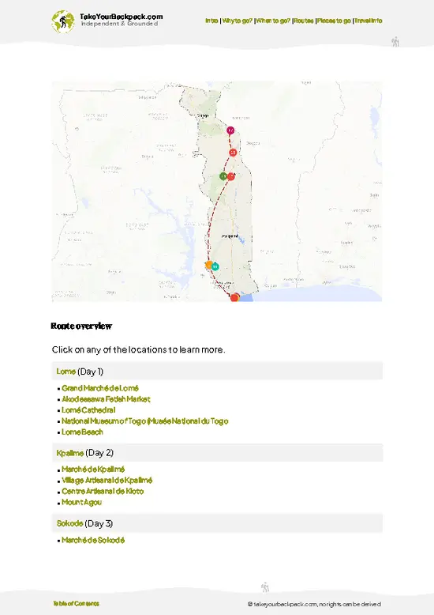Open the Routes navigation link
Image resolution: width=434 pixels, height=615 pixels.
point(304,21)
